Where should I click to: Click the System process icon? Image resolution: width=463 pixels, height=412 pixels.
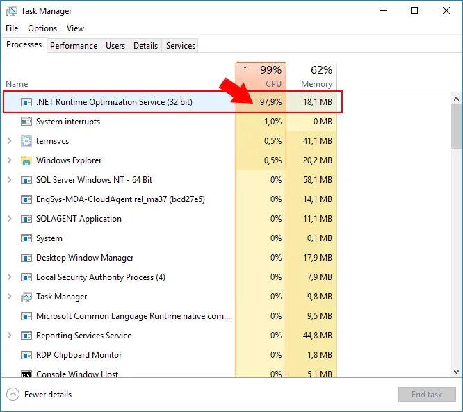click(x=26, y=238)
